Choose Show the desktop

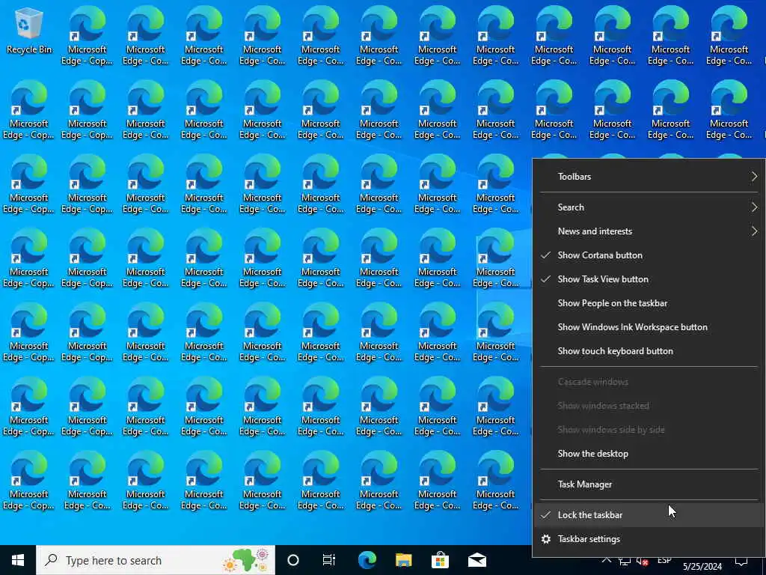click(x=649, y=454)
